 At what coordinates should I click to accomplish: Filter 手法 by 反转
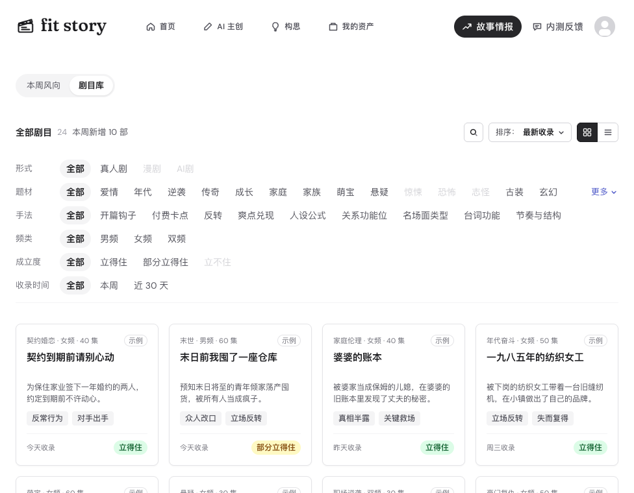coord(213,215)
